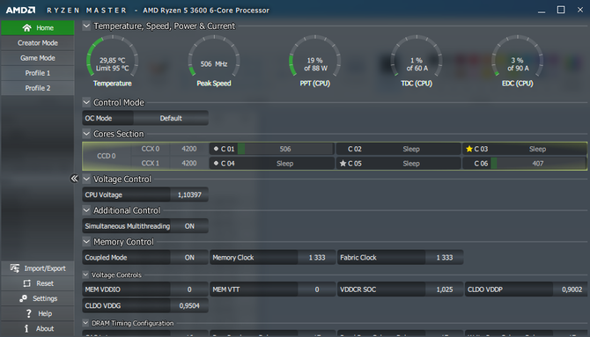Click CCX 0 speed value 4200
Viewport: 590px width, 337px height.
189,149
